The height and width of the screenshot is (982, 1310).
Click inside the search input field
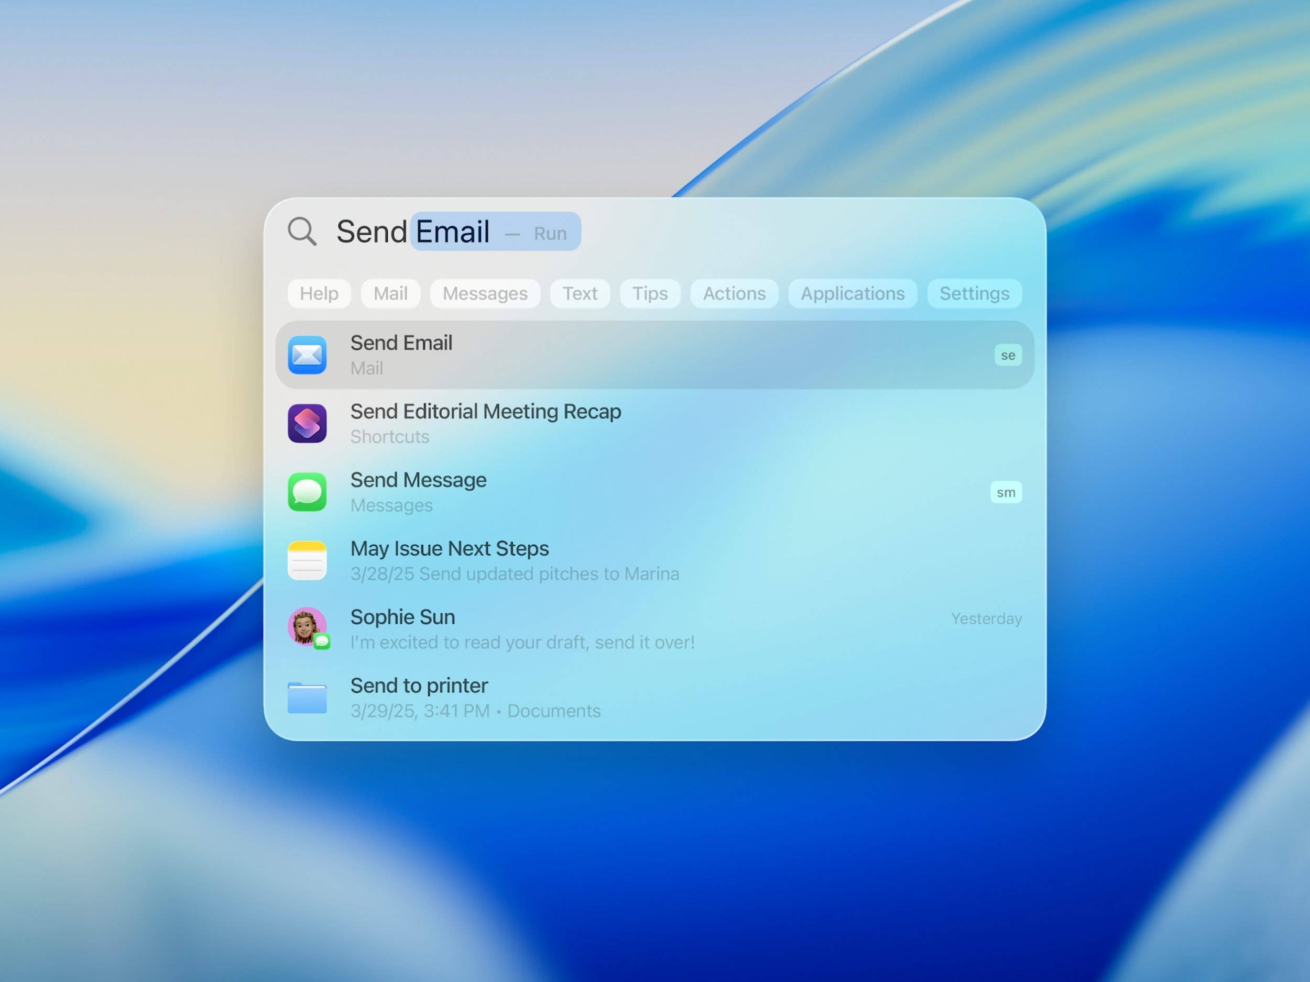click(414, 232)
